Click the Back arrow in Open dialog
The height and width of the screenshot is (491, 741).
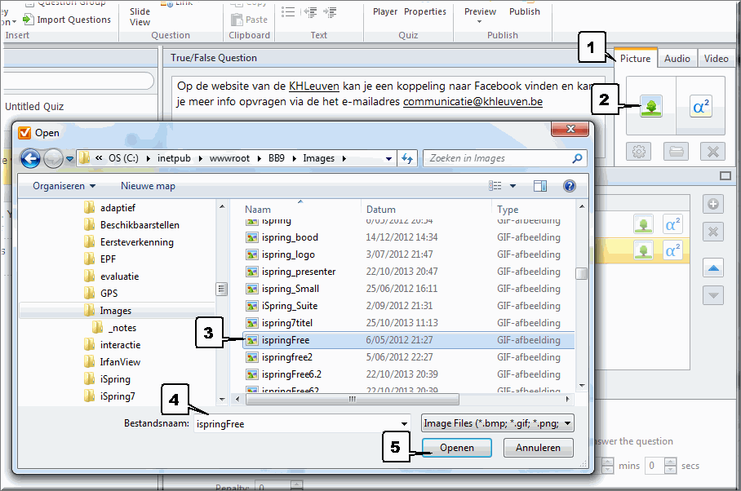pyautogui.click(x=31, y=158)
